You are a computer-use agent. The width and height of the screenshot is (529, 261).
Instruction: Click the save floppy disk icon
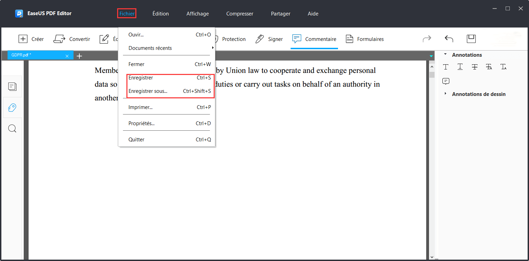(471, 39)
